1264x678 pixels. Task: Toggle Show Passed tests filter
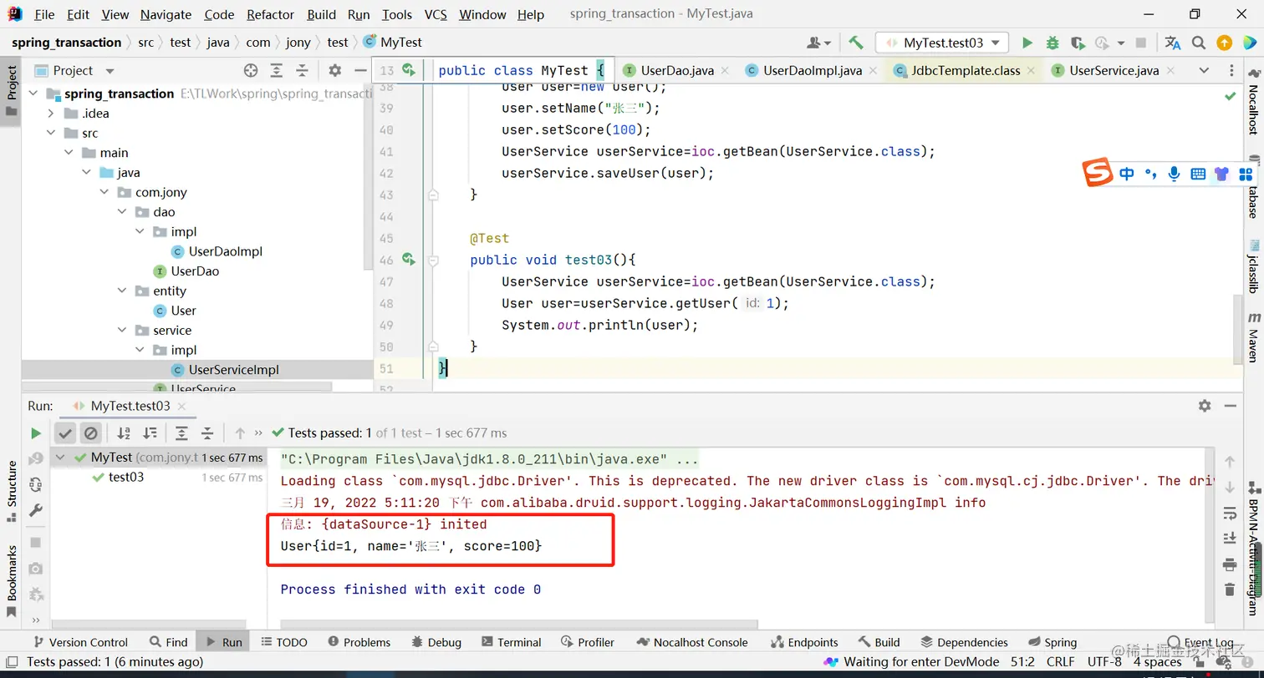[x=65, y=433]
